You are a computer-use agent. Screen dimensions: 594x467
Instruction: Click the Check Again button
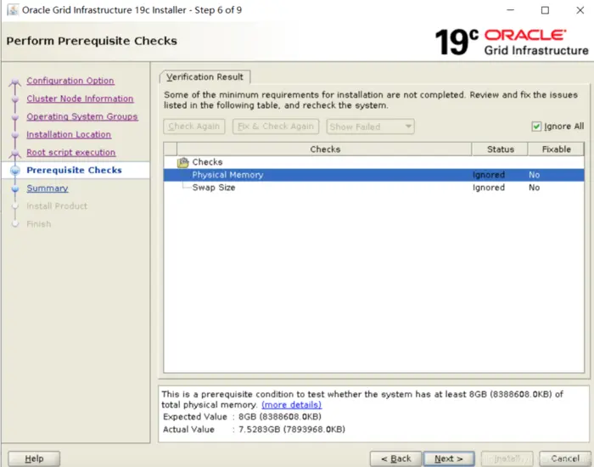click(x=194, y=127)
